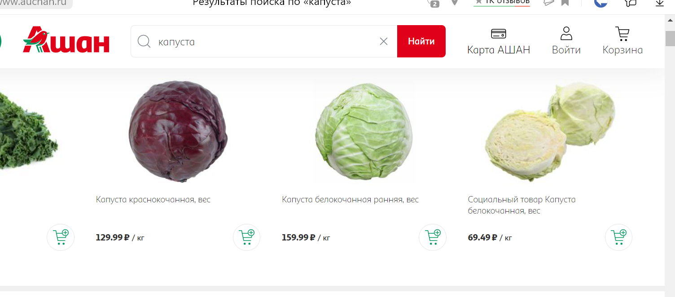
Task: Click the green cabbage image
Action: tap(364, 131)
